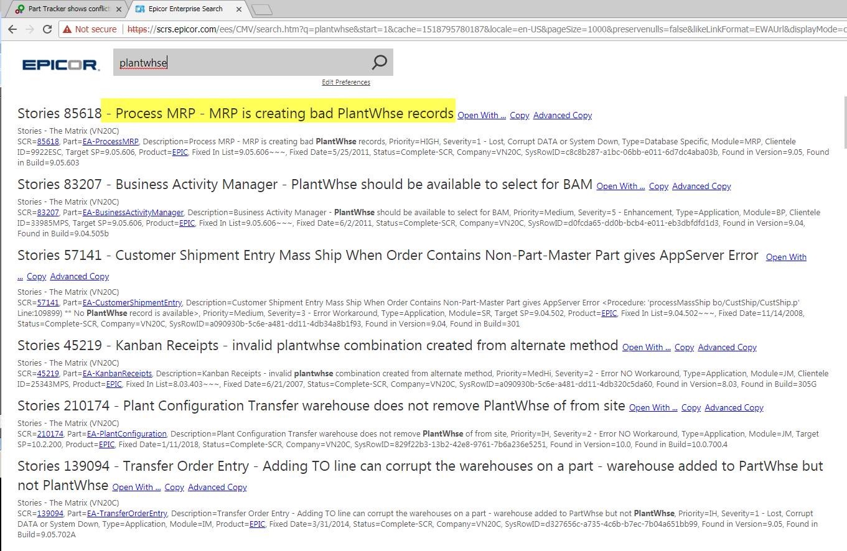Viewport: 847px width, 551px height.
Task: Open With for Stories 139094
Action: [136, 487]
